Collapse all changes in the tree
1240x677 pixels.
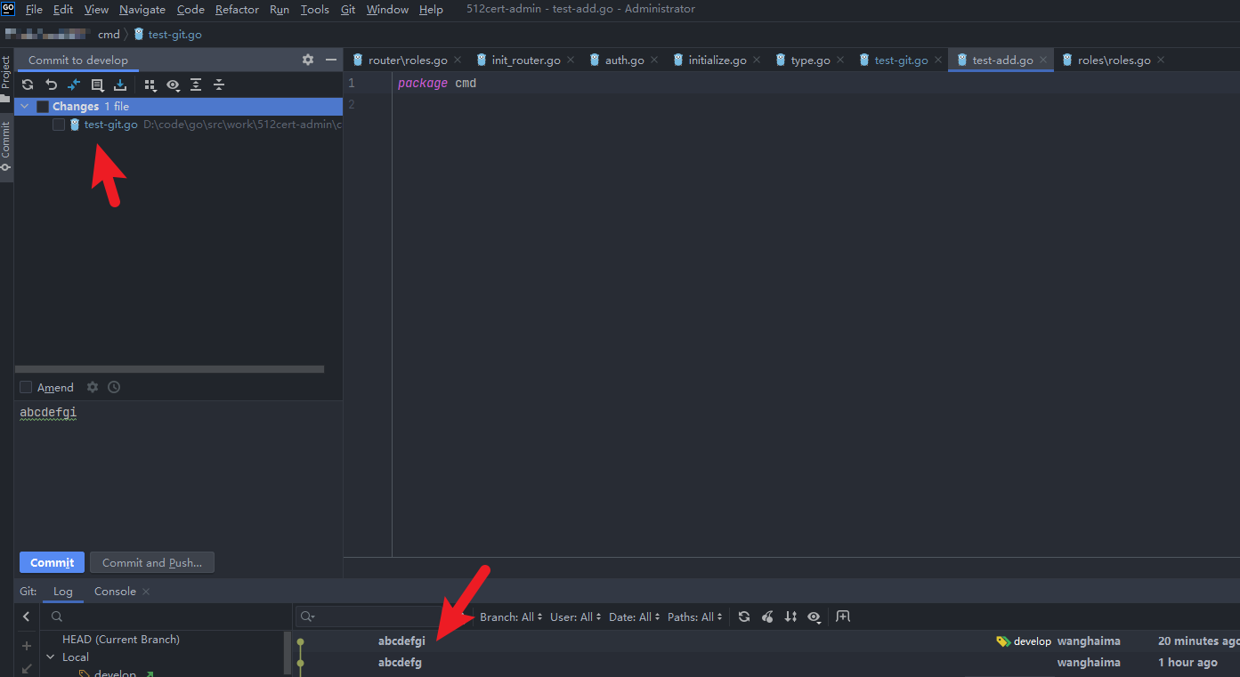coord(219,85)
